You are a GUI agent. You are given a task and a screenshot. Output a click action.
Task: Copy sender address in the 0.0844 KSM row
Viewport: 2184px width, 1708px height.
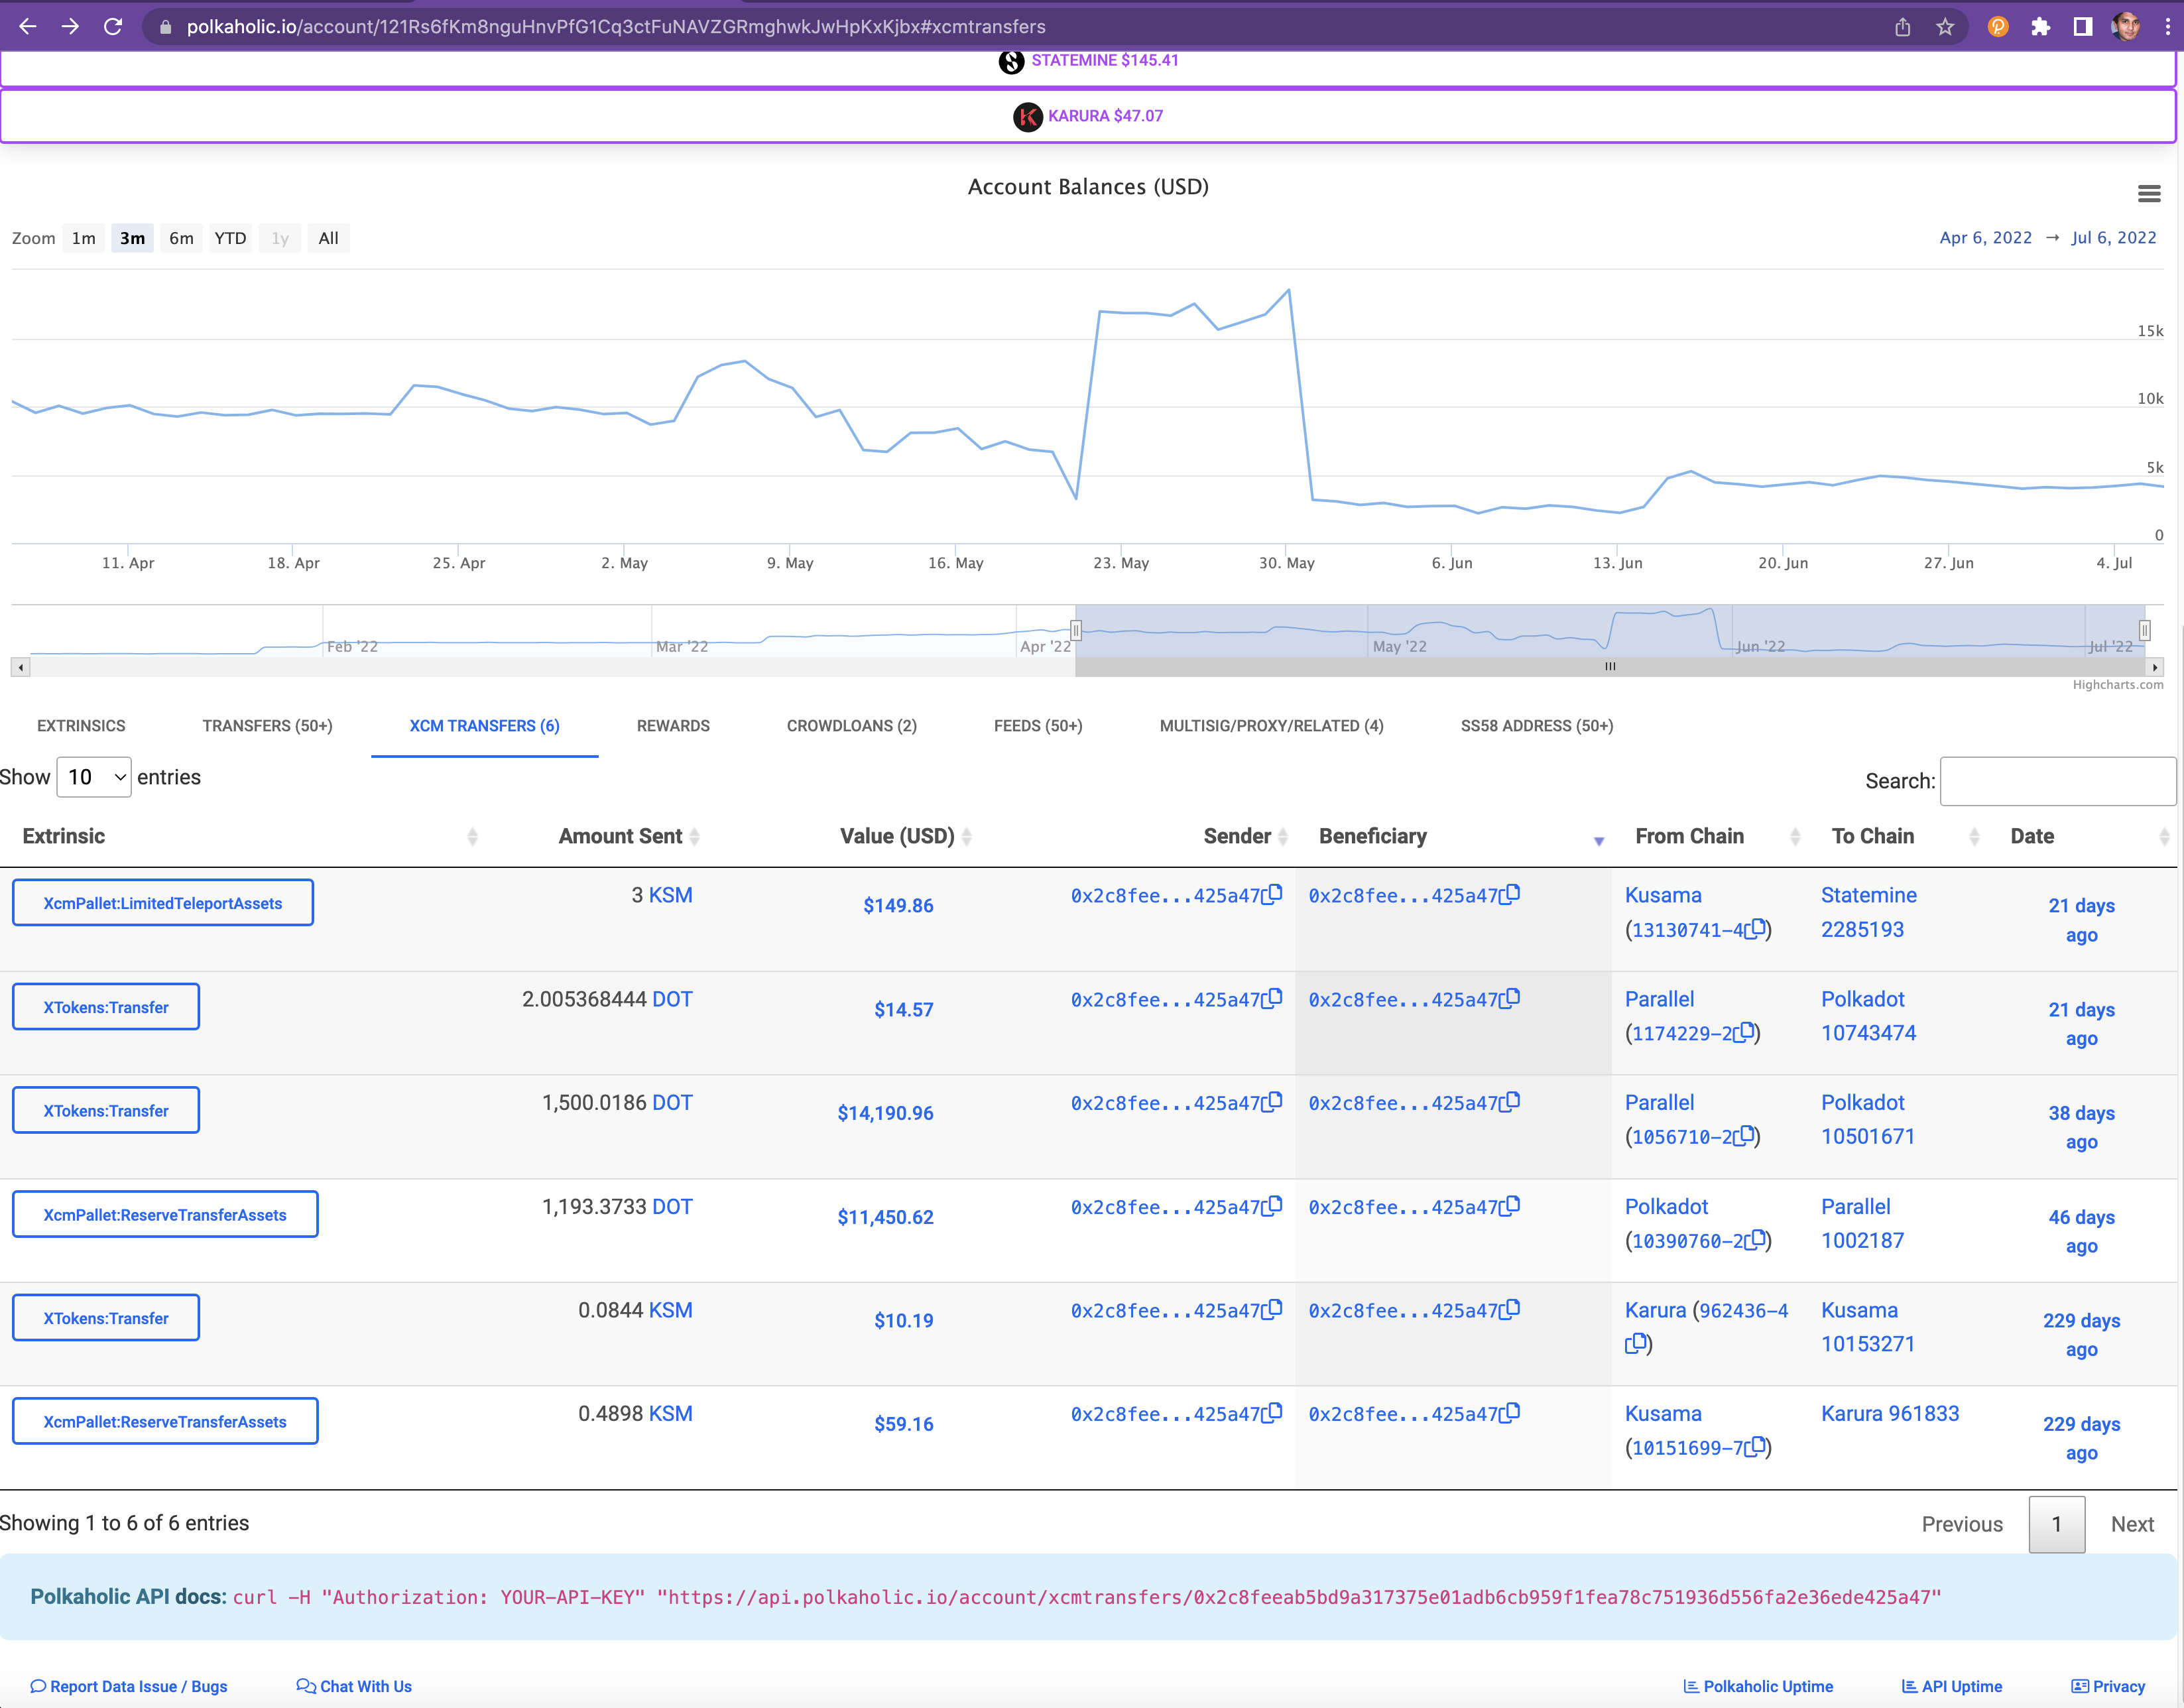pyautogui.click(x=1272, y=1309)
